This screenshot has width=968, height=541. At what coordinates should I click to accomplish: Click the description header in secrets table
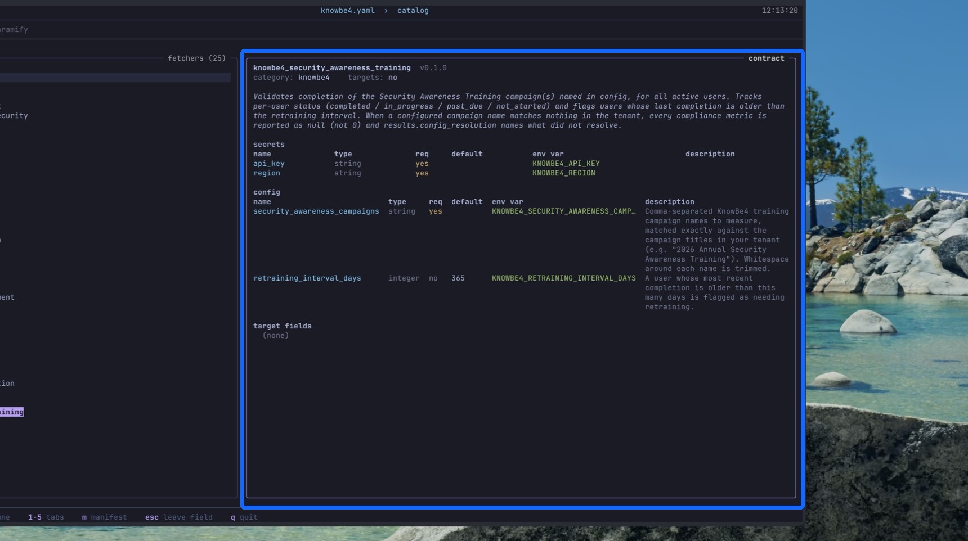click(x=710, y=154)
